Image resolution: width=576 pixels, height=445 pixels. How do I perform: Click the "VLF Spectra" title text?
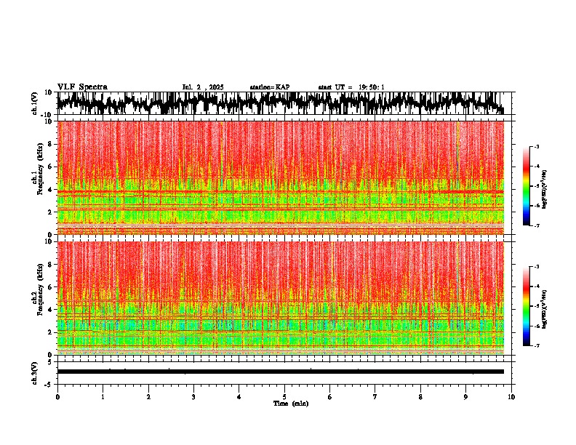[x=82, y=87]
